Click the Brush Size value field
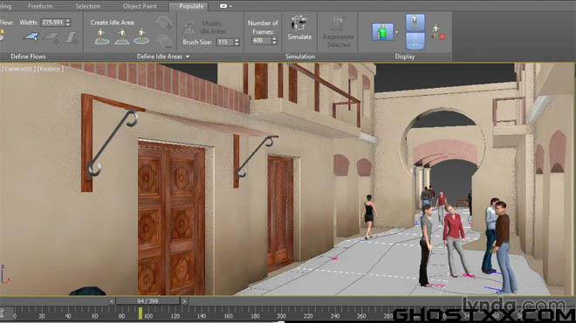The image size is (576, 323). click(225, 42)
